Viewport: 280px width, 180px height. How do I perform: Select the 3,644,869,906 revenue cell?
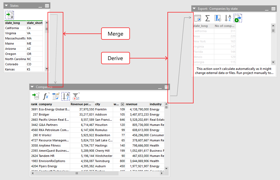137,161
